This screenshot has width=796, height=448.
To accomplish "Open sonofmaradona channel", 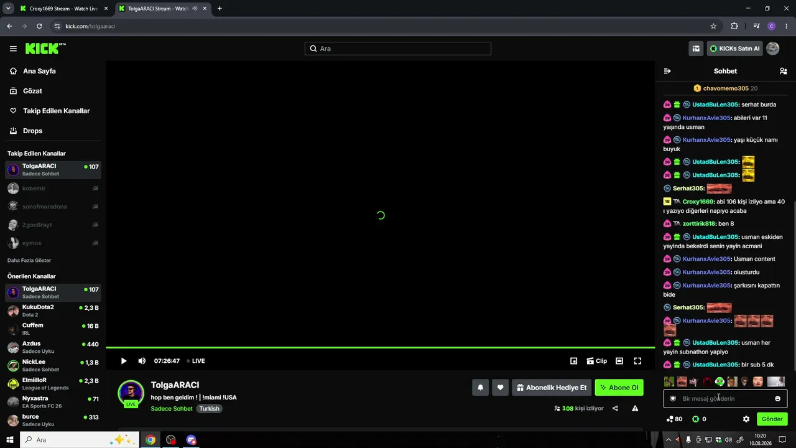I will (53, 207).
